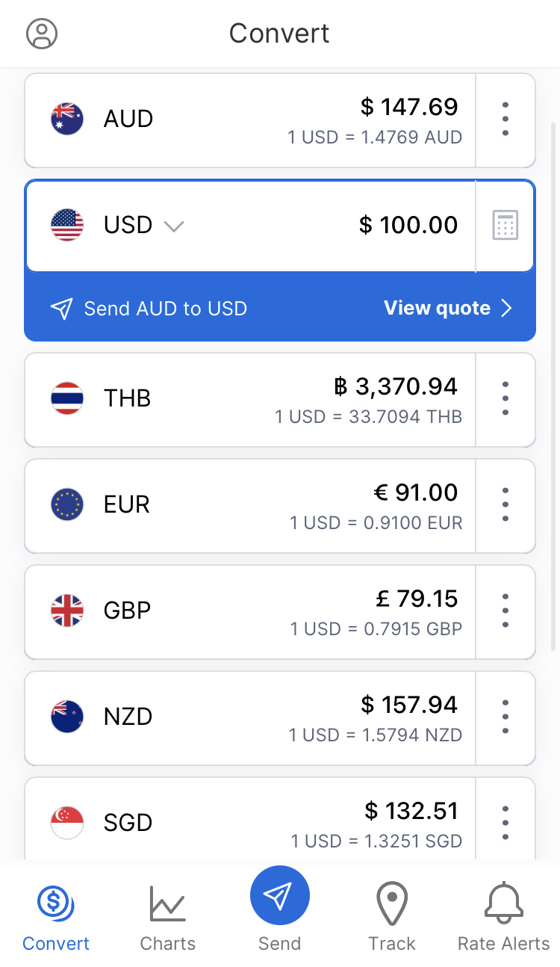The width and height of the screenshot is (560, 967).
Task: Open the EUR row more options
Action: click(505, 504)
